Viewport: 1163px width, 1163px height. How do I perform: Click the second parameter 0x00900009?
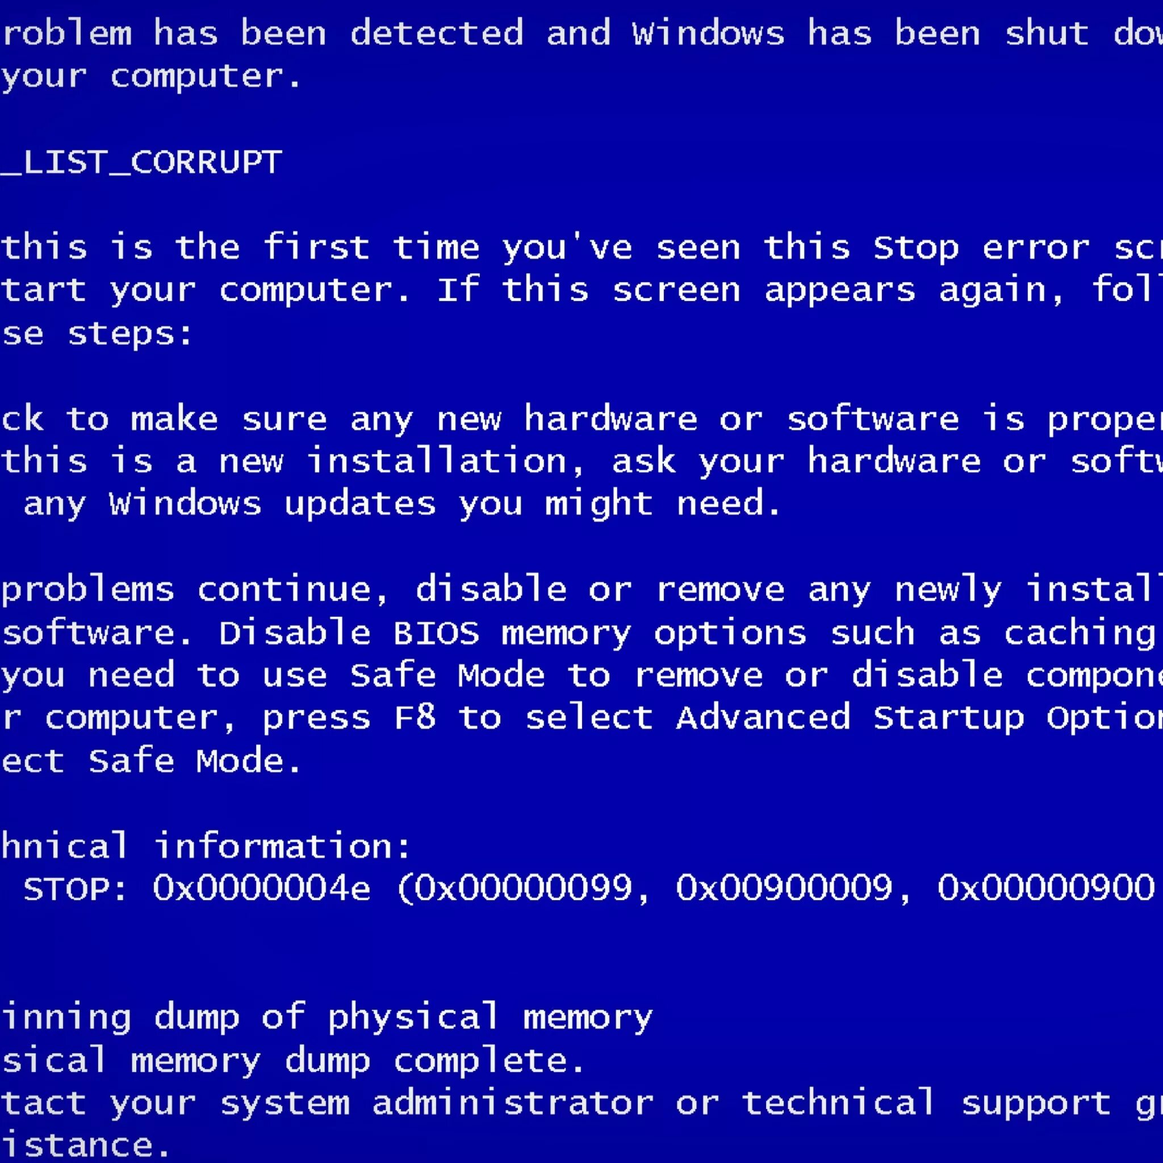[784, 888]
